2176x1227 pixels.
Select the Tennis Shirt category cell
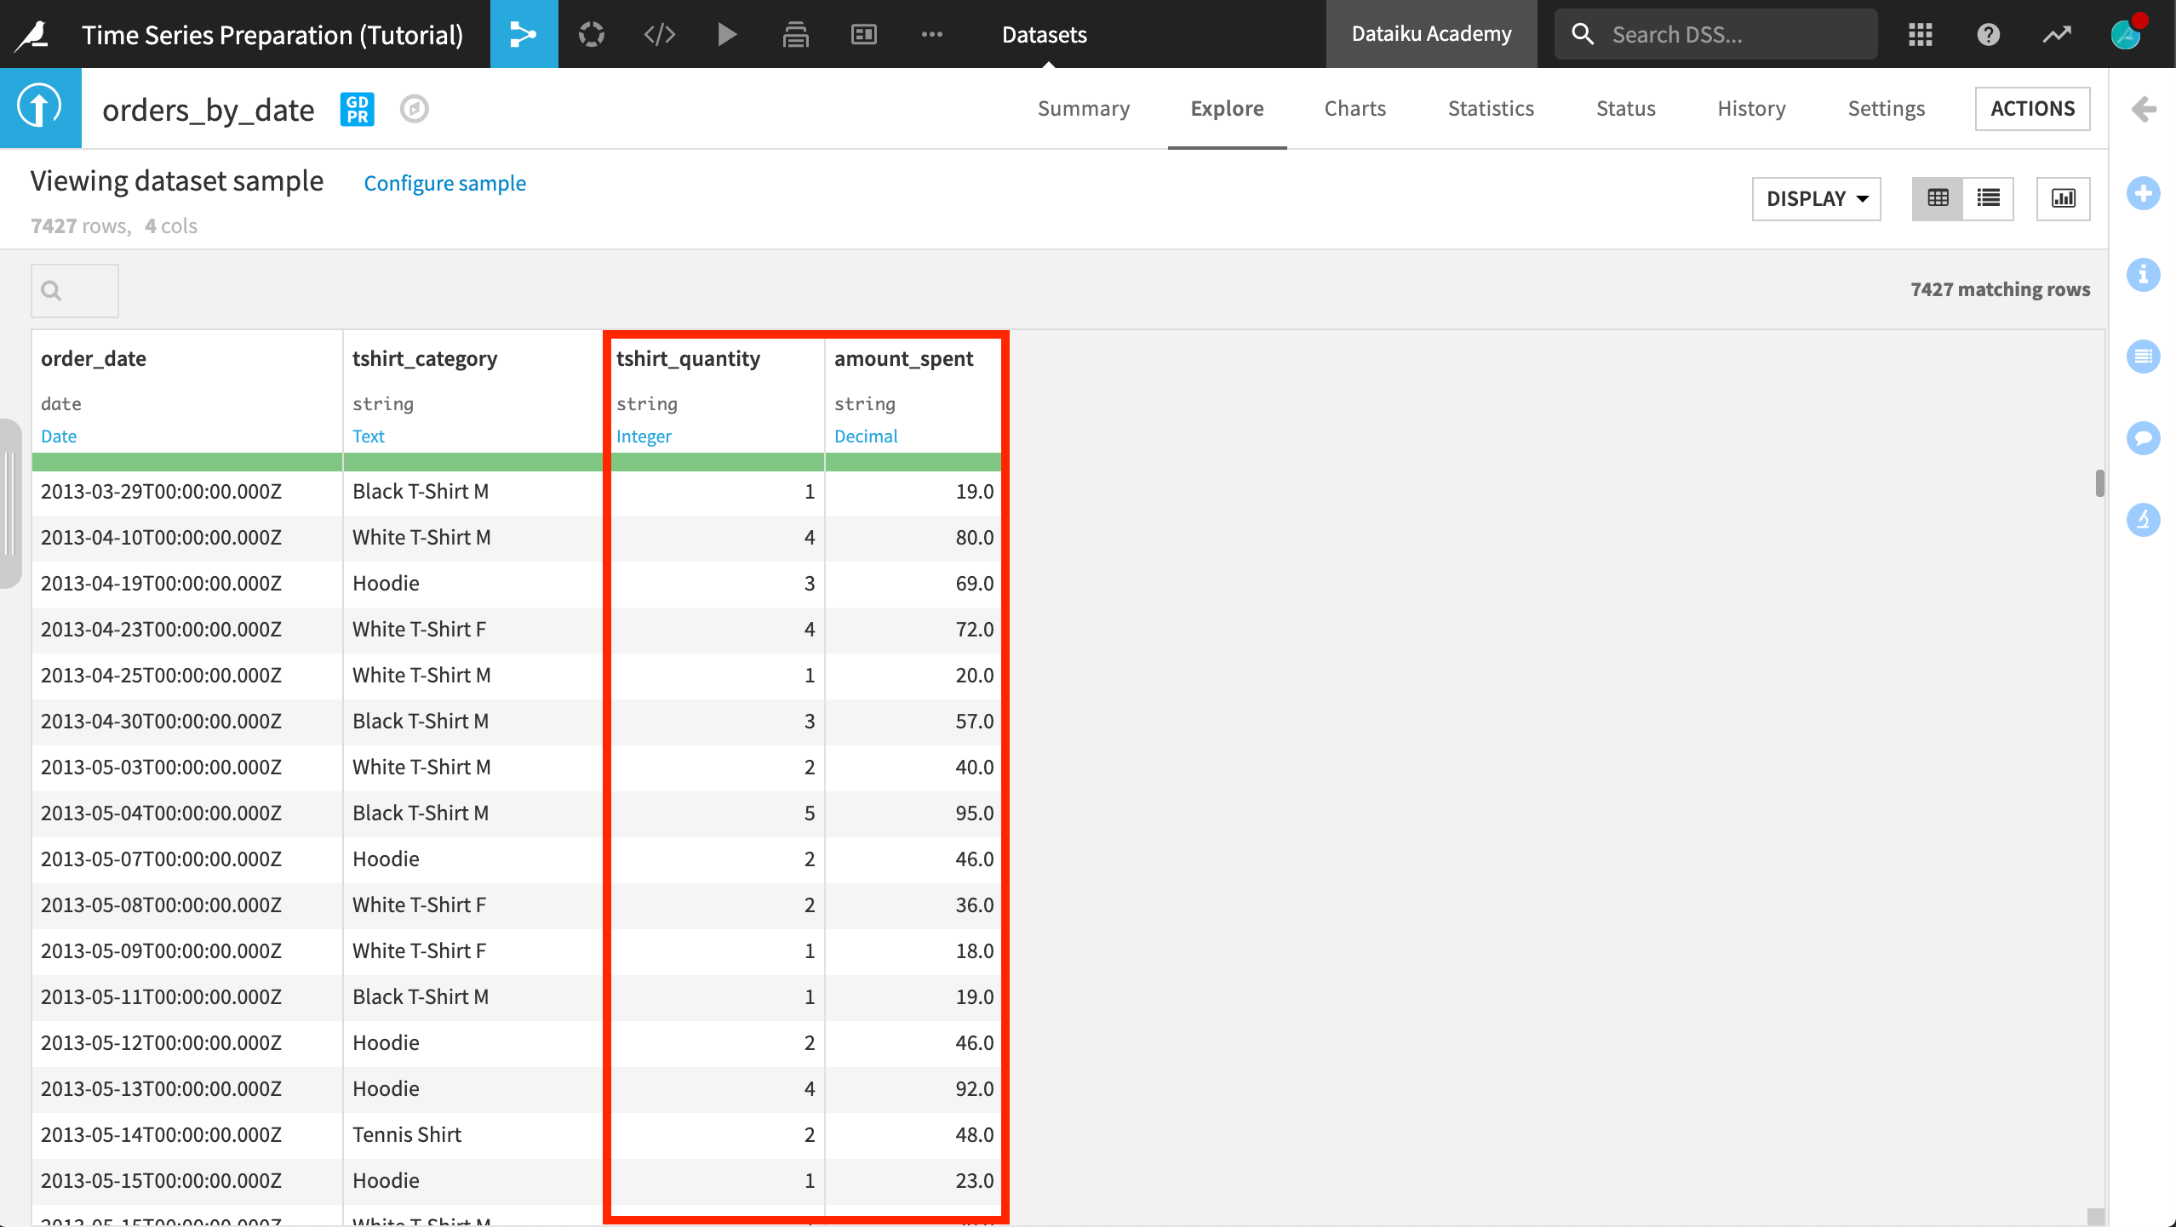click(x=473, y=1134)
